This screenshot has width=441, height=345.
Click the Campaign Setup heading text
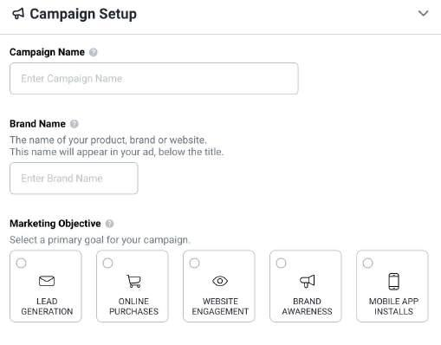pyautogui.click(x=83, y=14)
